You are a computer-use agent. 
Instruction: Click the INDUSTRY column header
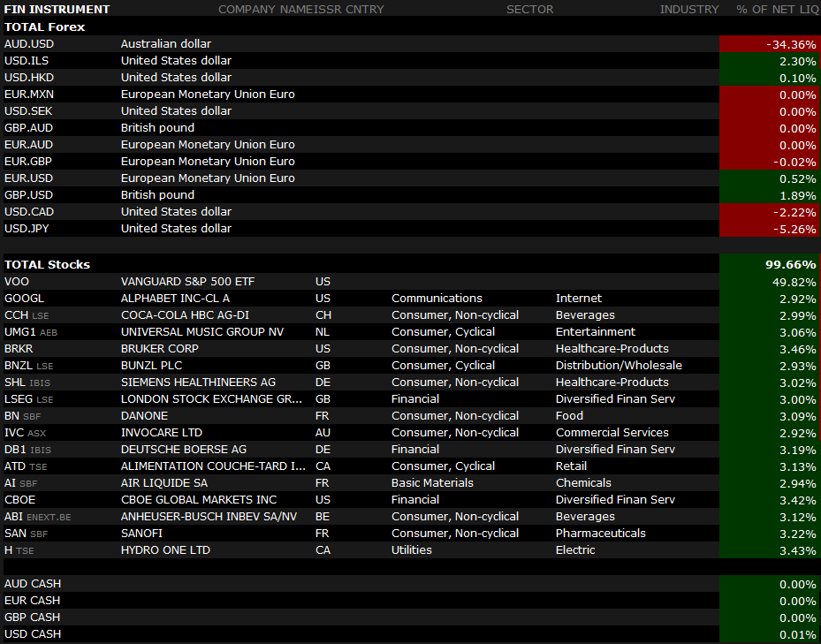(x=689, y=10)
